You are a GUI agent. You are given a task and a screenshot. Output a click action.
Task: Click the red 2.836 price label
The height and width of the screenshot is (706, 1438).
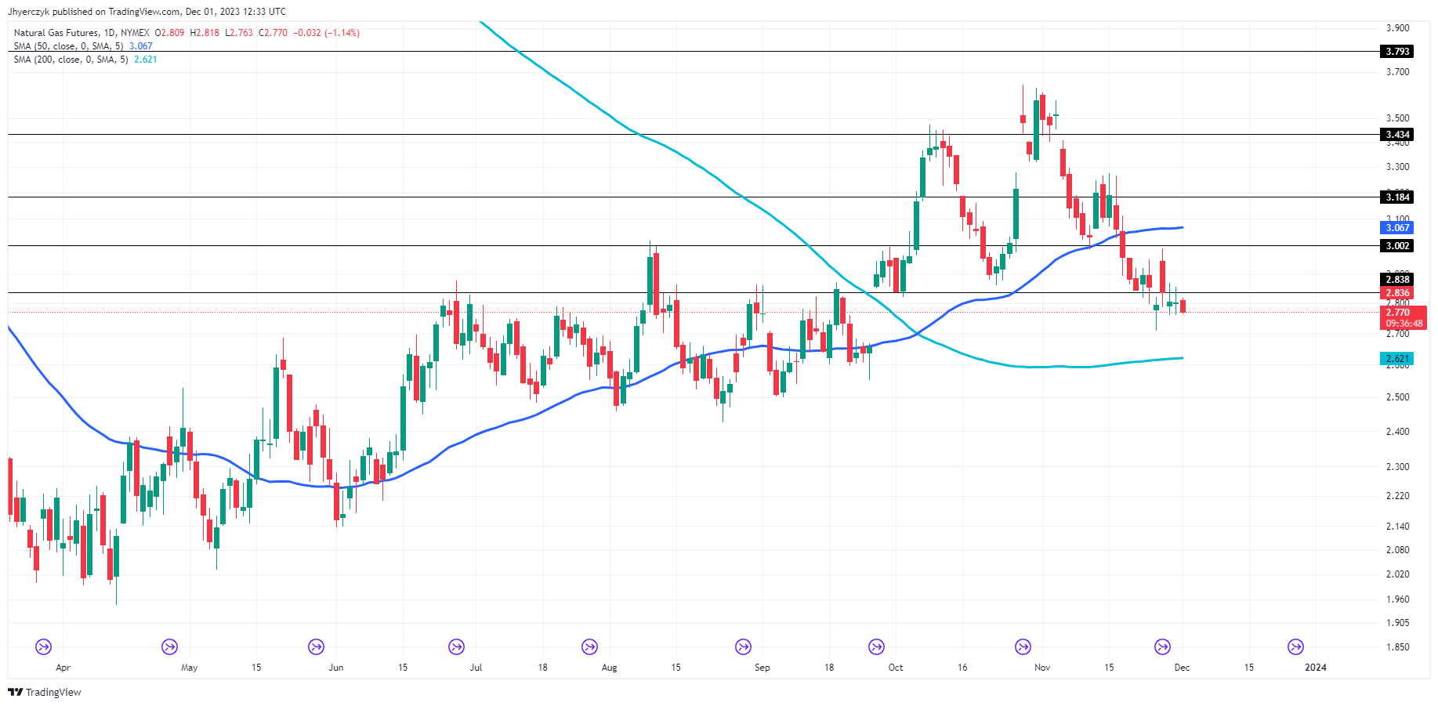pyautogui.click(x=1397, y=293)
